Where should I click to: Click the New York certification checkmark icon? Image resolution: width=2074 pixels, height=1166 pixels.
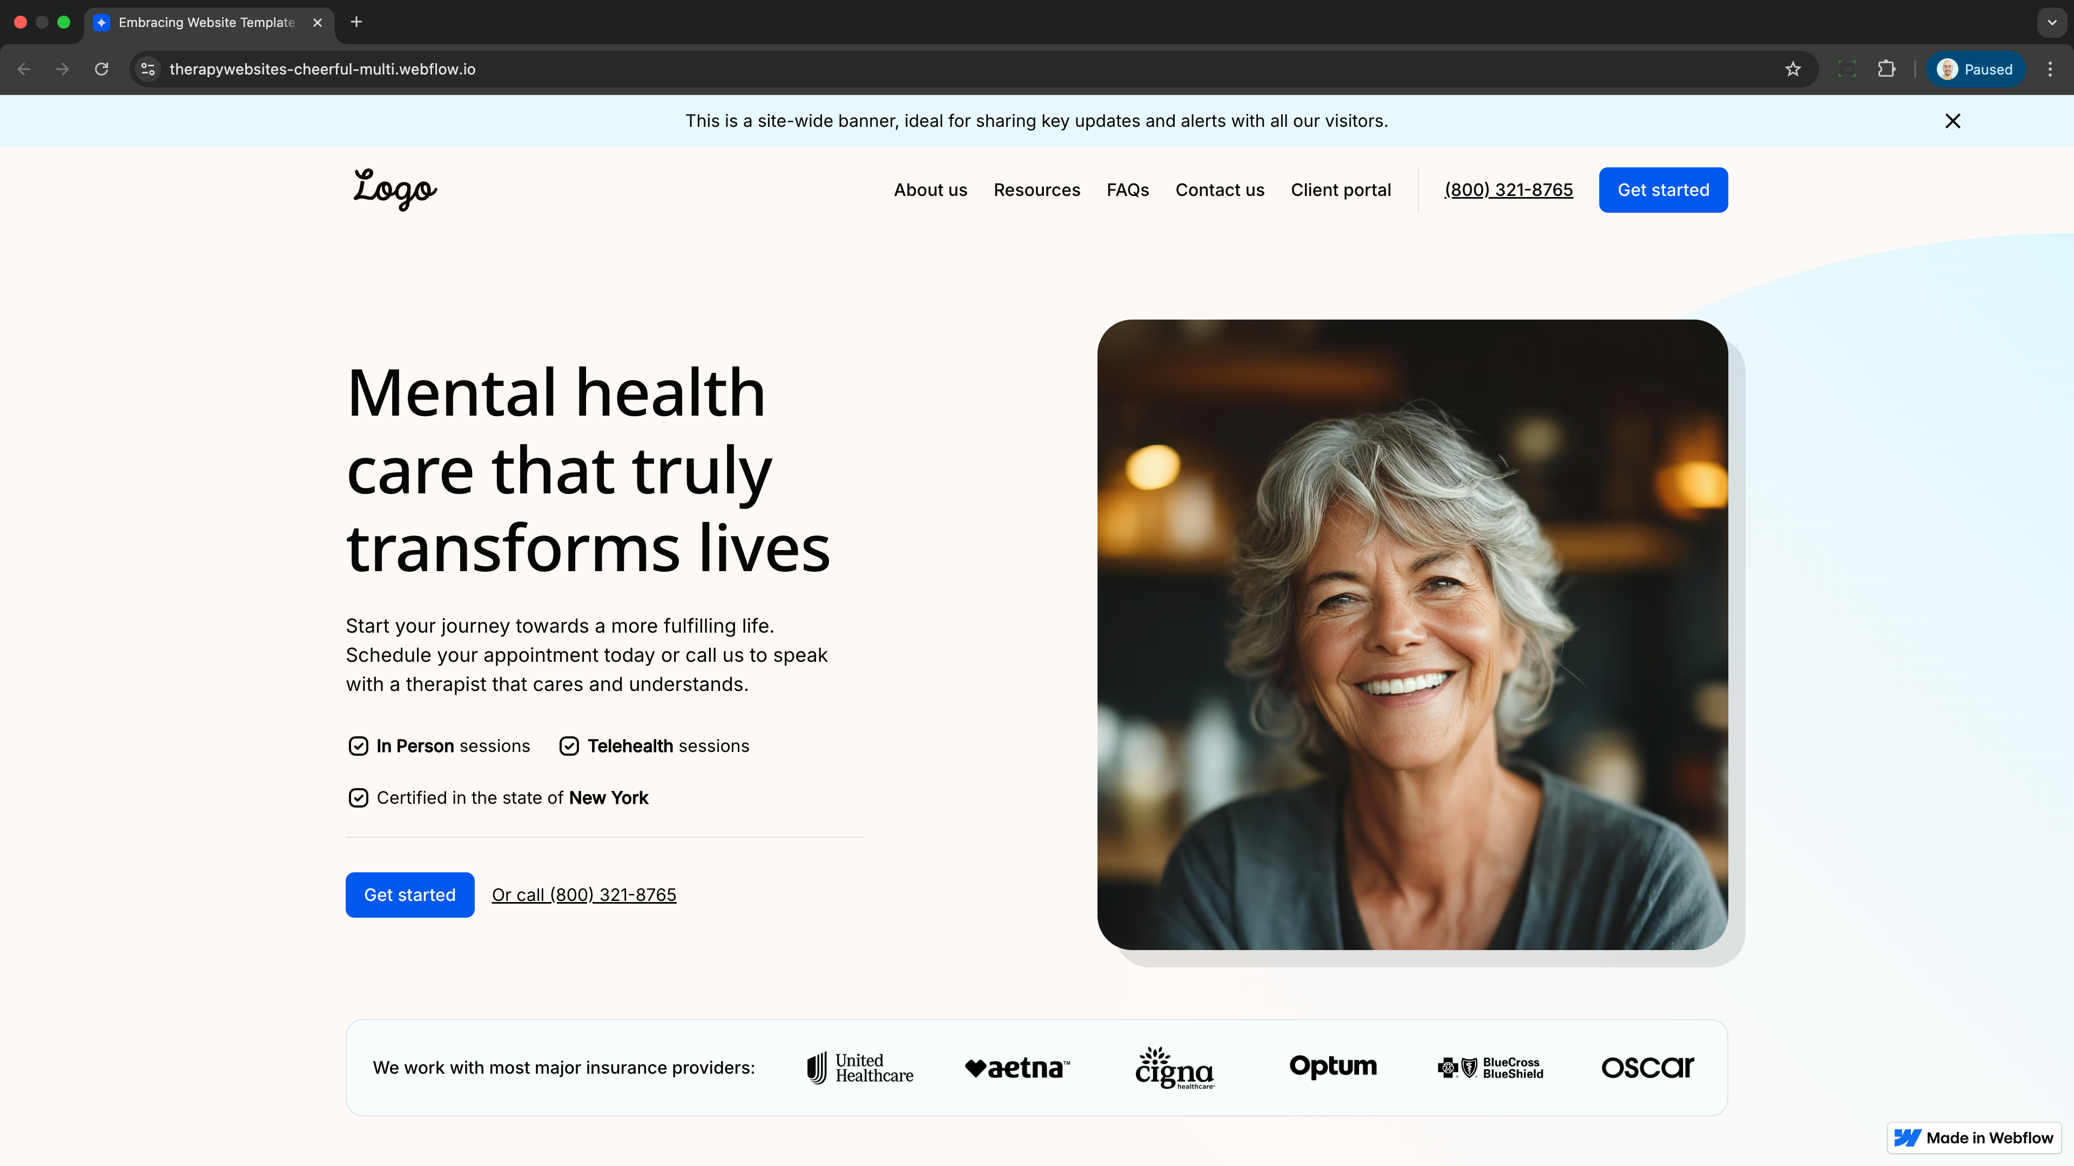coord(358,797)
